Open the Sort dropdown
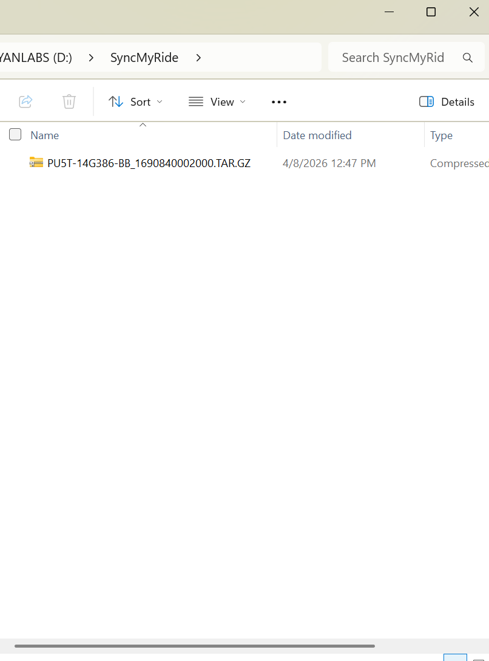Image resolution: width=489 pixels, height=661 pixels. [135, 102]
